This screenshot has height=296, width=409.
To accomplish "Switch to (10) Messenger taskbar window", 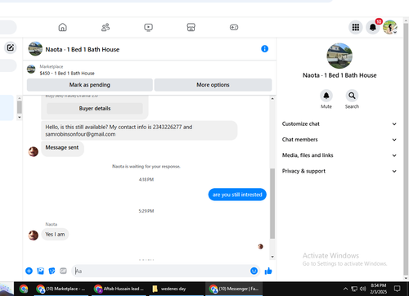I will click(x=234, y=289).
